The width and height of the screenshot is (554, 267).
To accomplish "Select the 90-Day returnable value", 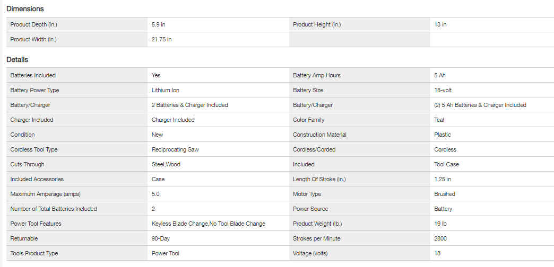I will 160,238.
